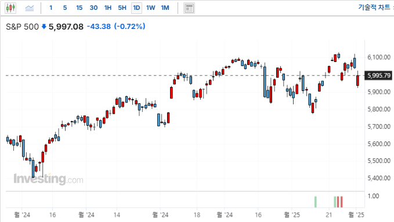Click the blue down arrow indicator
The width and height of the screenshot is (394, 222).
coord(44,26)
